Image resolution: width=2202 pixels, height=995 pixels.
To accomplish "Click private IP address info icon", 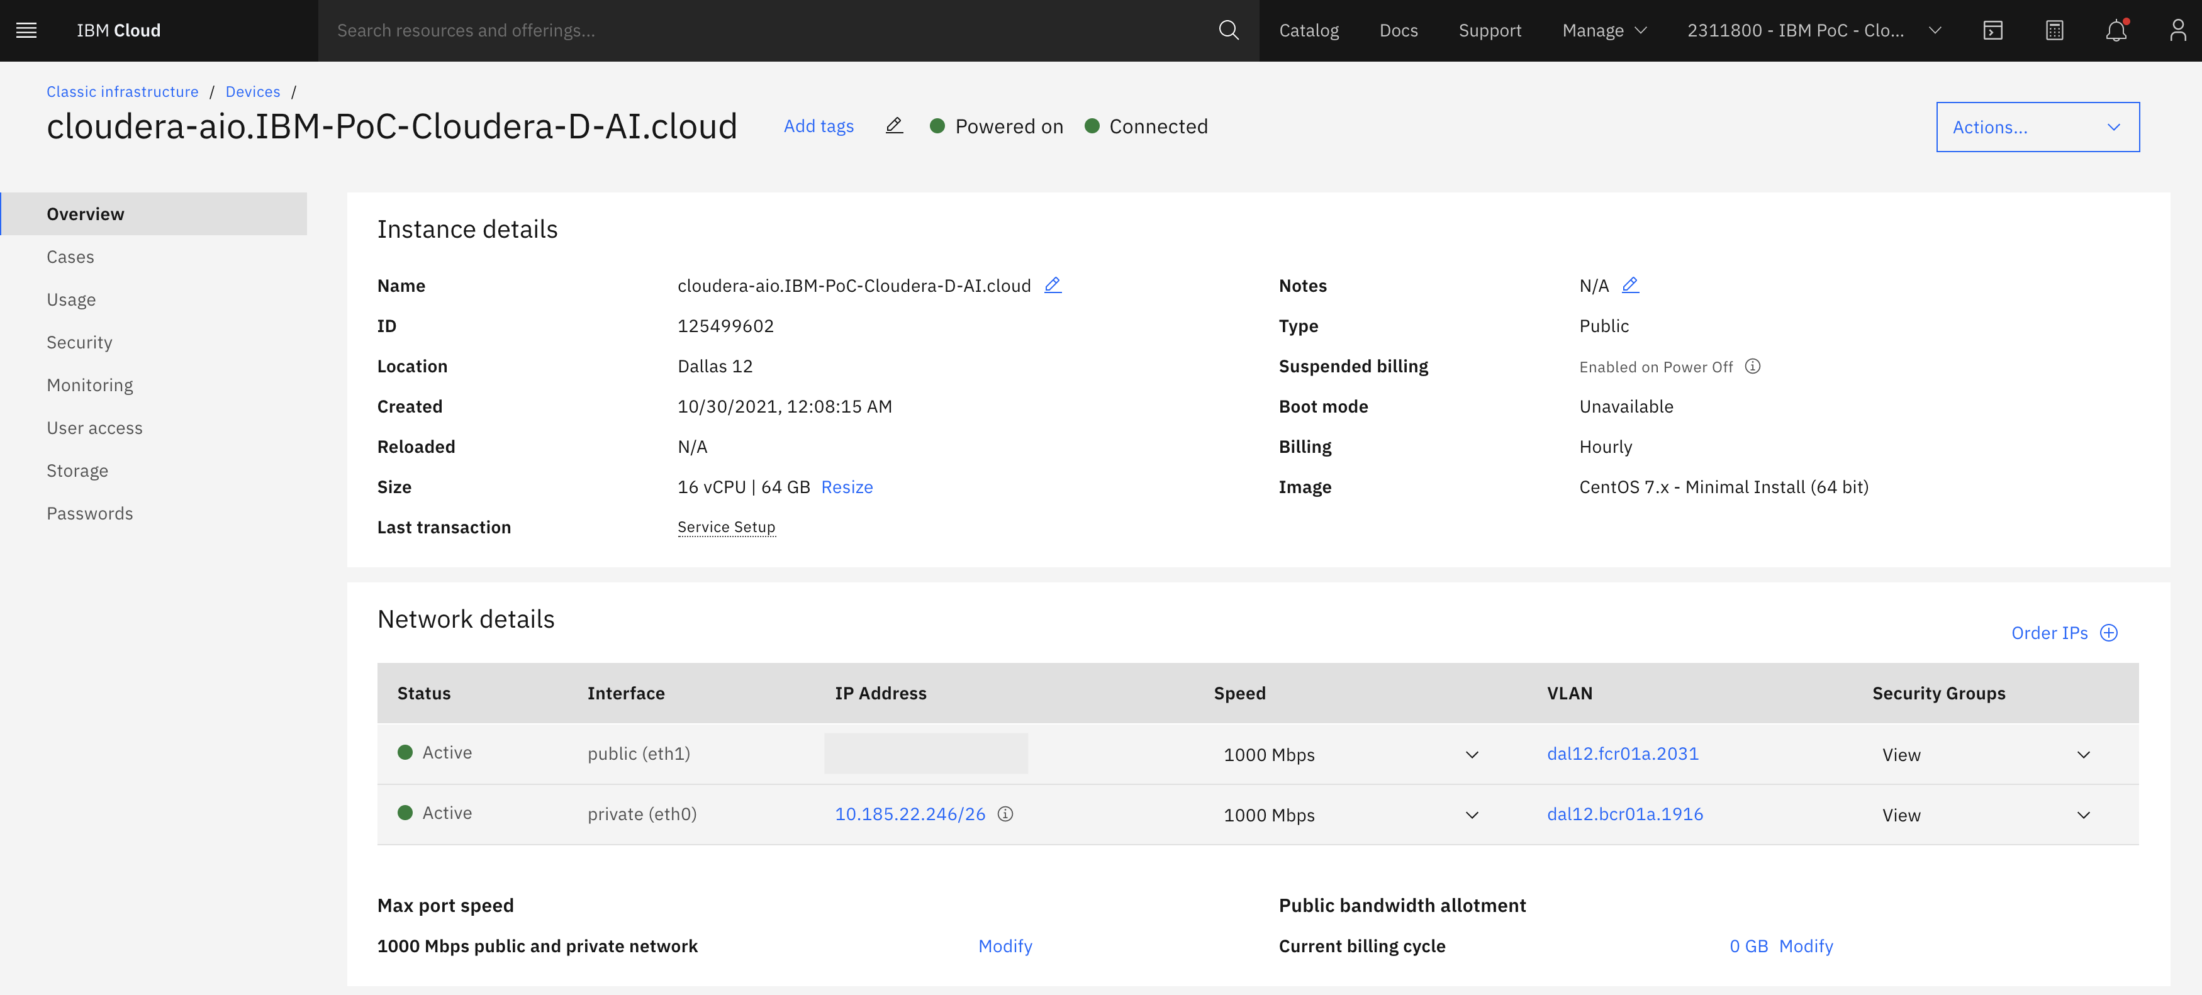I will pyautogui.click(x=1005, y=814).
